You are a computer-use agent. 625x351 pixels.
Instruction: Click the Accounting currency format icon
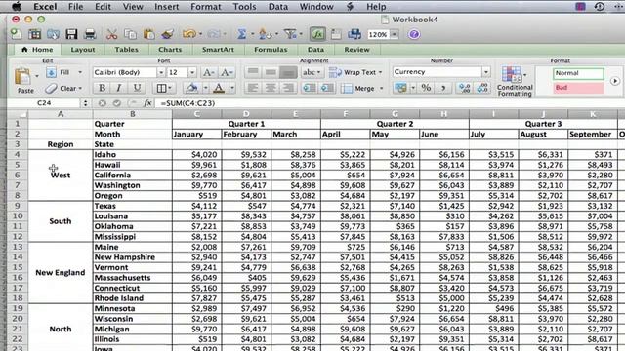click(400, 88)
